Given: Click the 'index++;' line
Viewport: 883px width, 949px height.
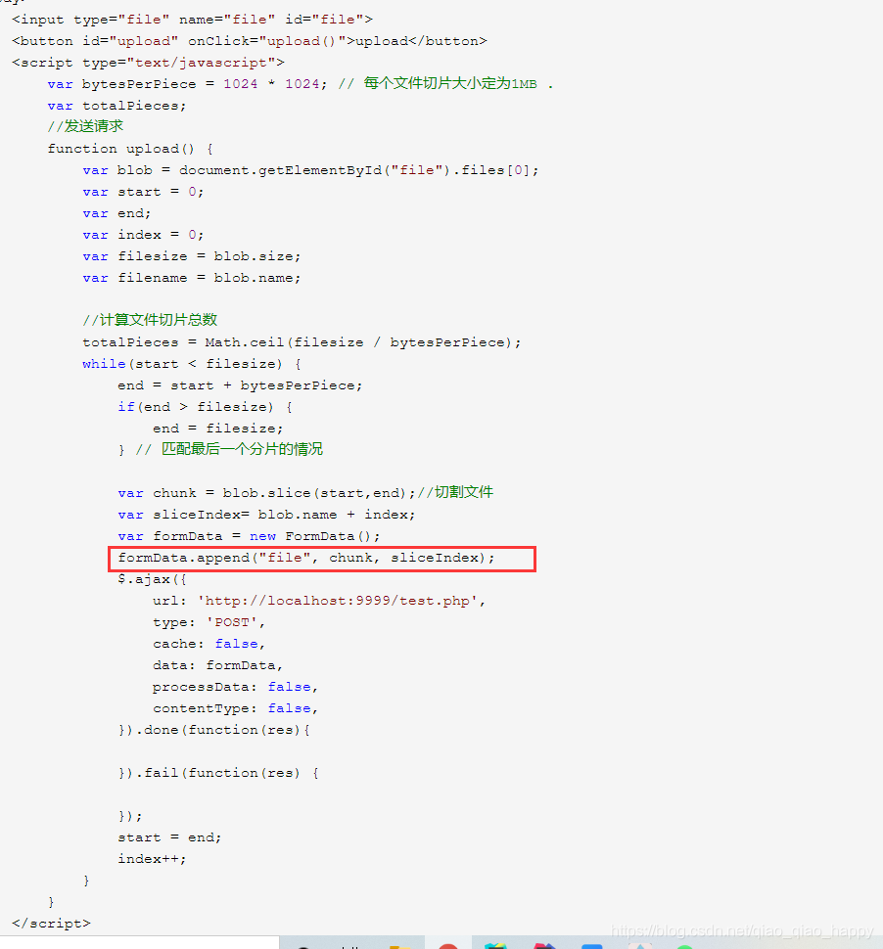Looking at the screenshot, I should tap(152, 859).
